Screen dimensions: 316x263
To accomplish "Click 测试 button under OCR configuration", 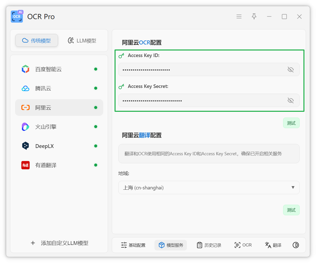I will click(x=291, y=123).
